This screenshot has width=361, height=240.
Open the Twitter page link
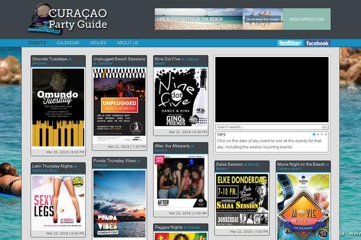coord(290,43)
